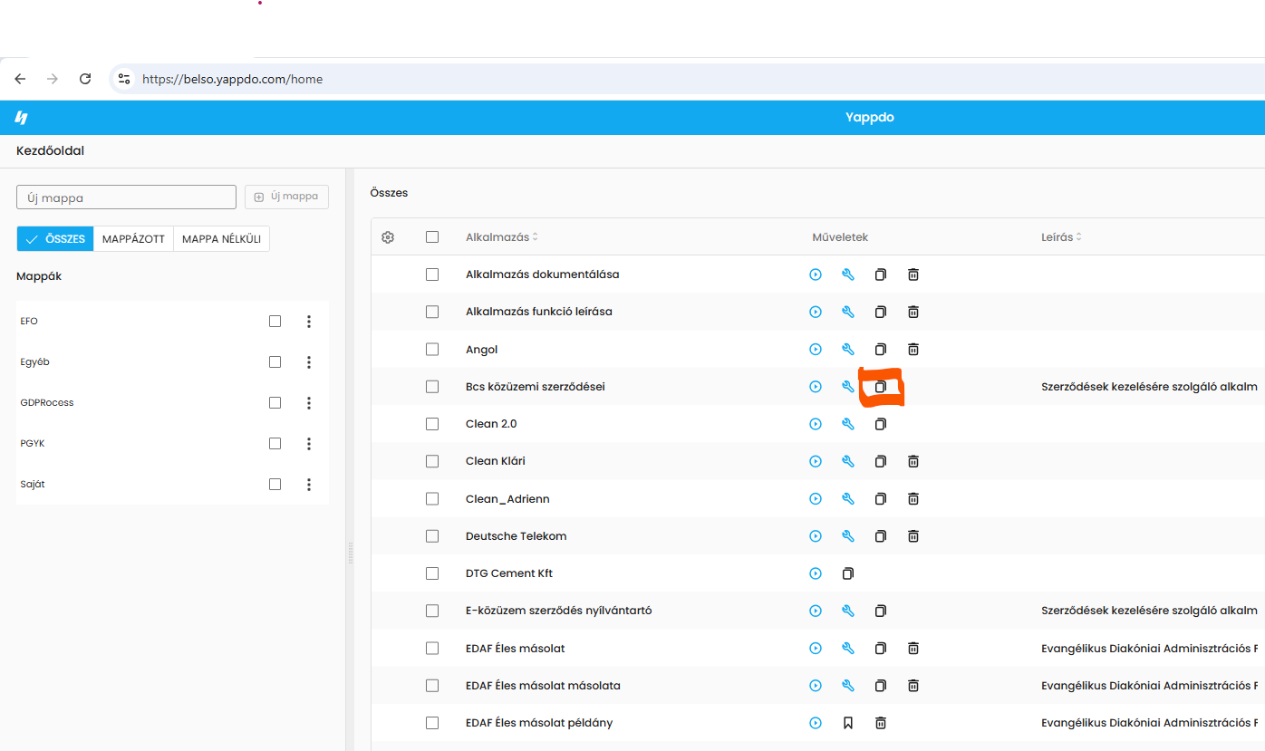This screenshot has width=1265, height=751.
Task: Delete the Clean Klári application
Action: pyautogui.click(x=913, y=461)
